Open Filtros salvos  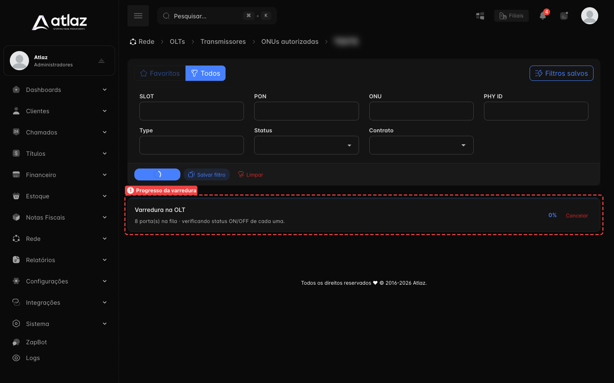tap(562, 73)
